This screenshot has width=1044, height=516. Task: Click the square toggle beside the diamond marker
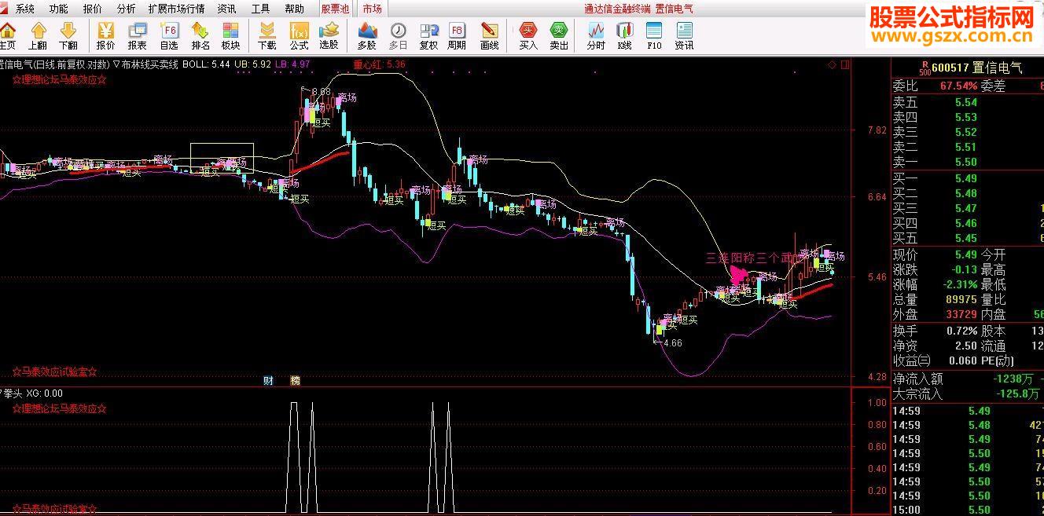click(x=845, y=64)
